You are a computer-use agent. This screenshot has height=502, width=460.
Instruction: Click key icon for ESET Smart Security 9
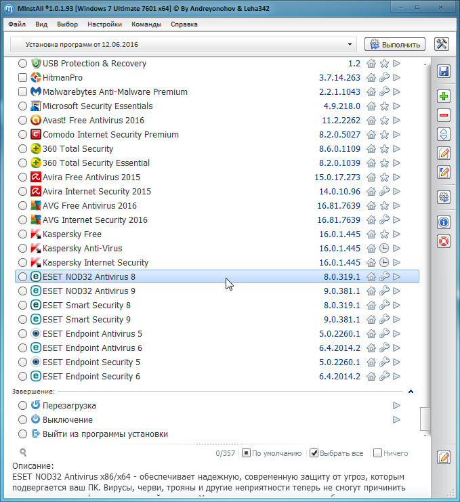(x=384, y=319)
